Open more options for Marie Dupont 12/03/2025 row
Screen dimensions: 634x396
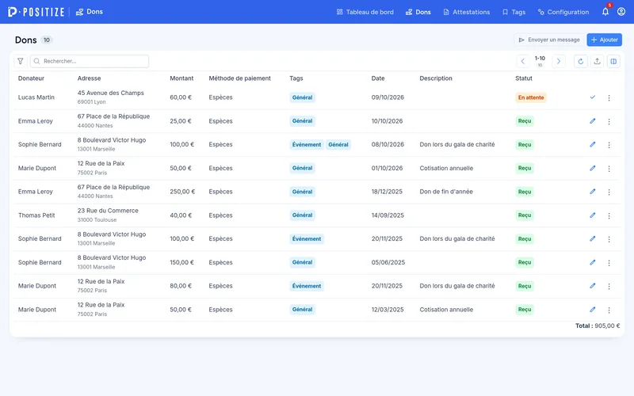609,310
